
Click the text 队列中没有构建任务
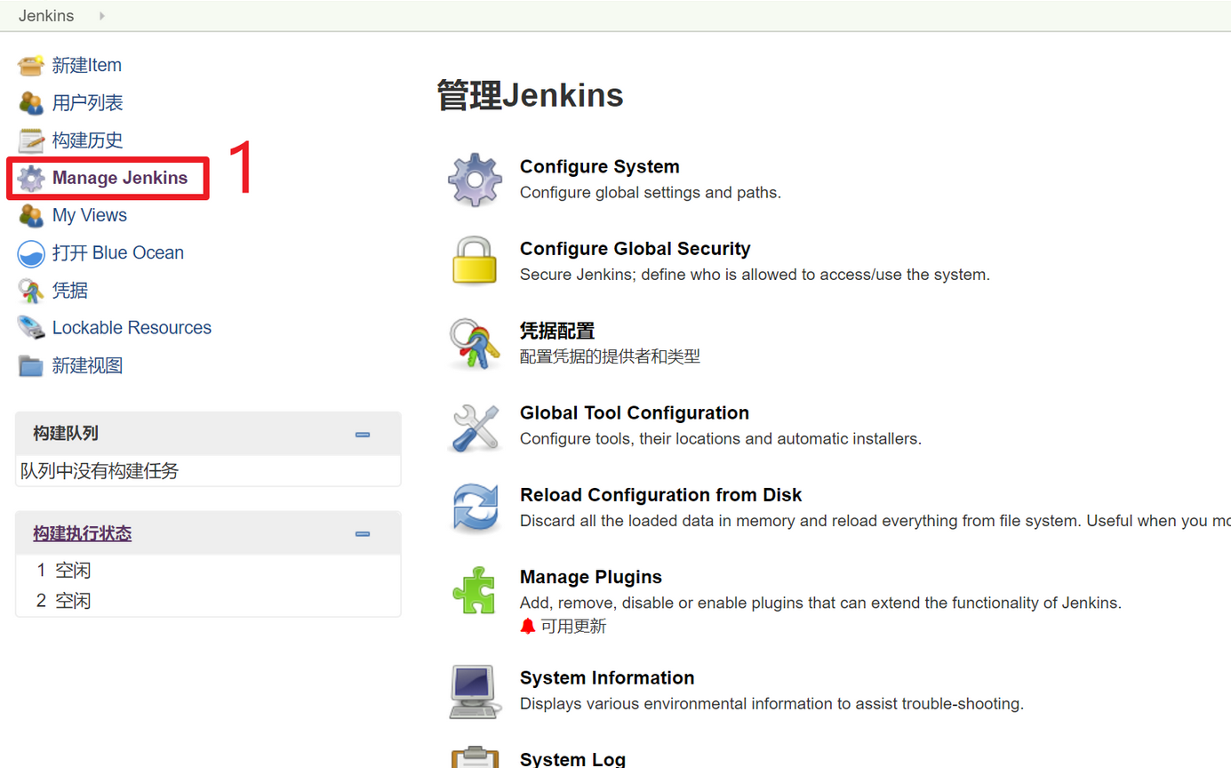tap(100, 471)
